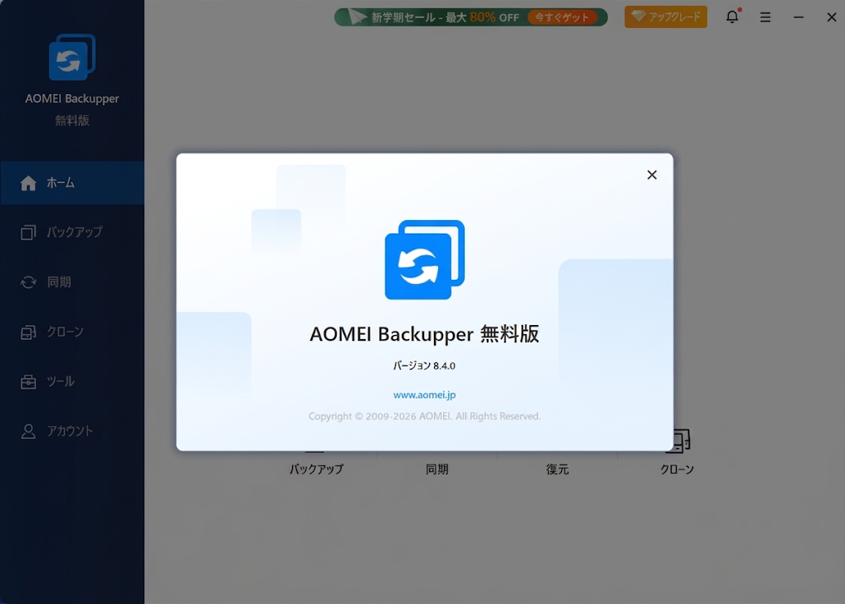Click the backup squares icon in sidebar
The image size is (845, 604).
28,232
